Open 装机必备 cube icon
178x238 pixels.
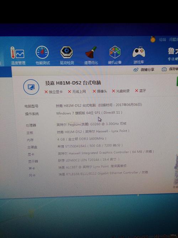(115, 55)
